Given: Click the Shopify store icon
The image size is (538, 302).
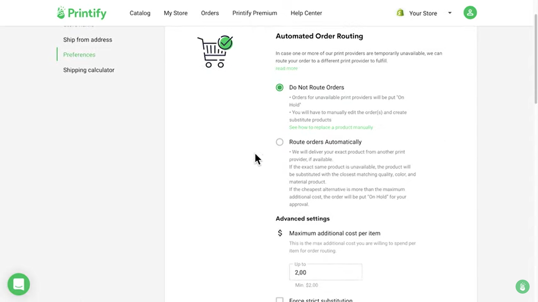Looking at the screenshot, I should pyautogui.click(x=400, y=13).
